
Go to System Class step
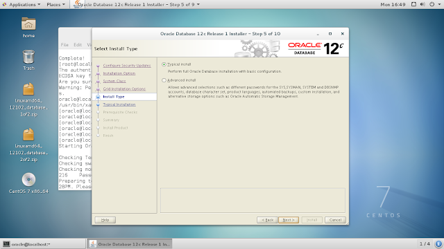[114, 81]
